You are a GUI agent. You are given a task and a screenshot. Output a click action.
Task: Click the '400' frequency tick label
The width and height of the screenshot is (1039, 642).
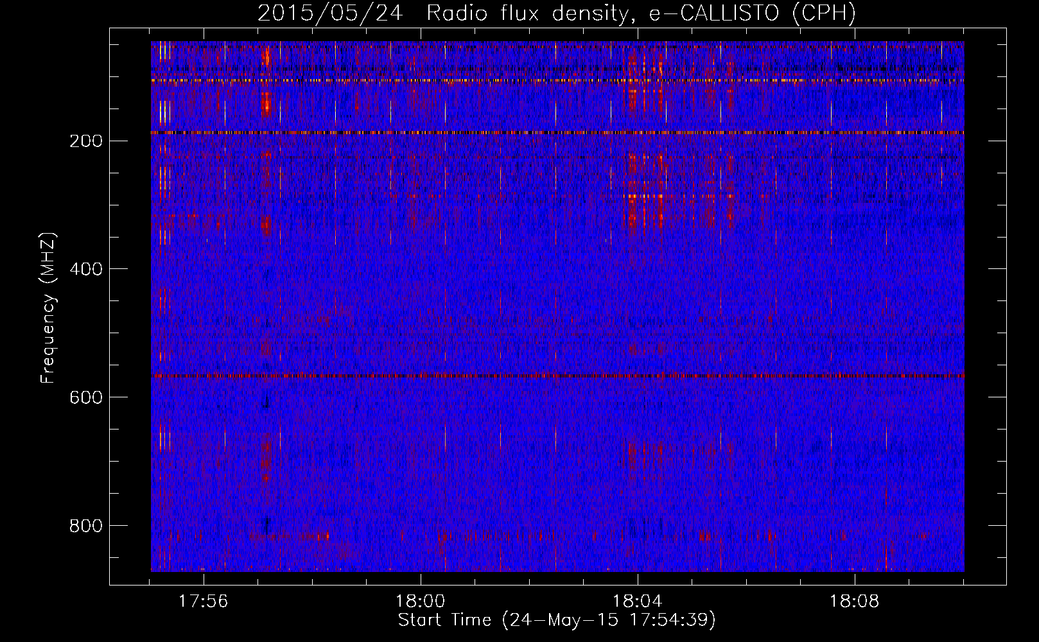click(85, 269)
